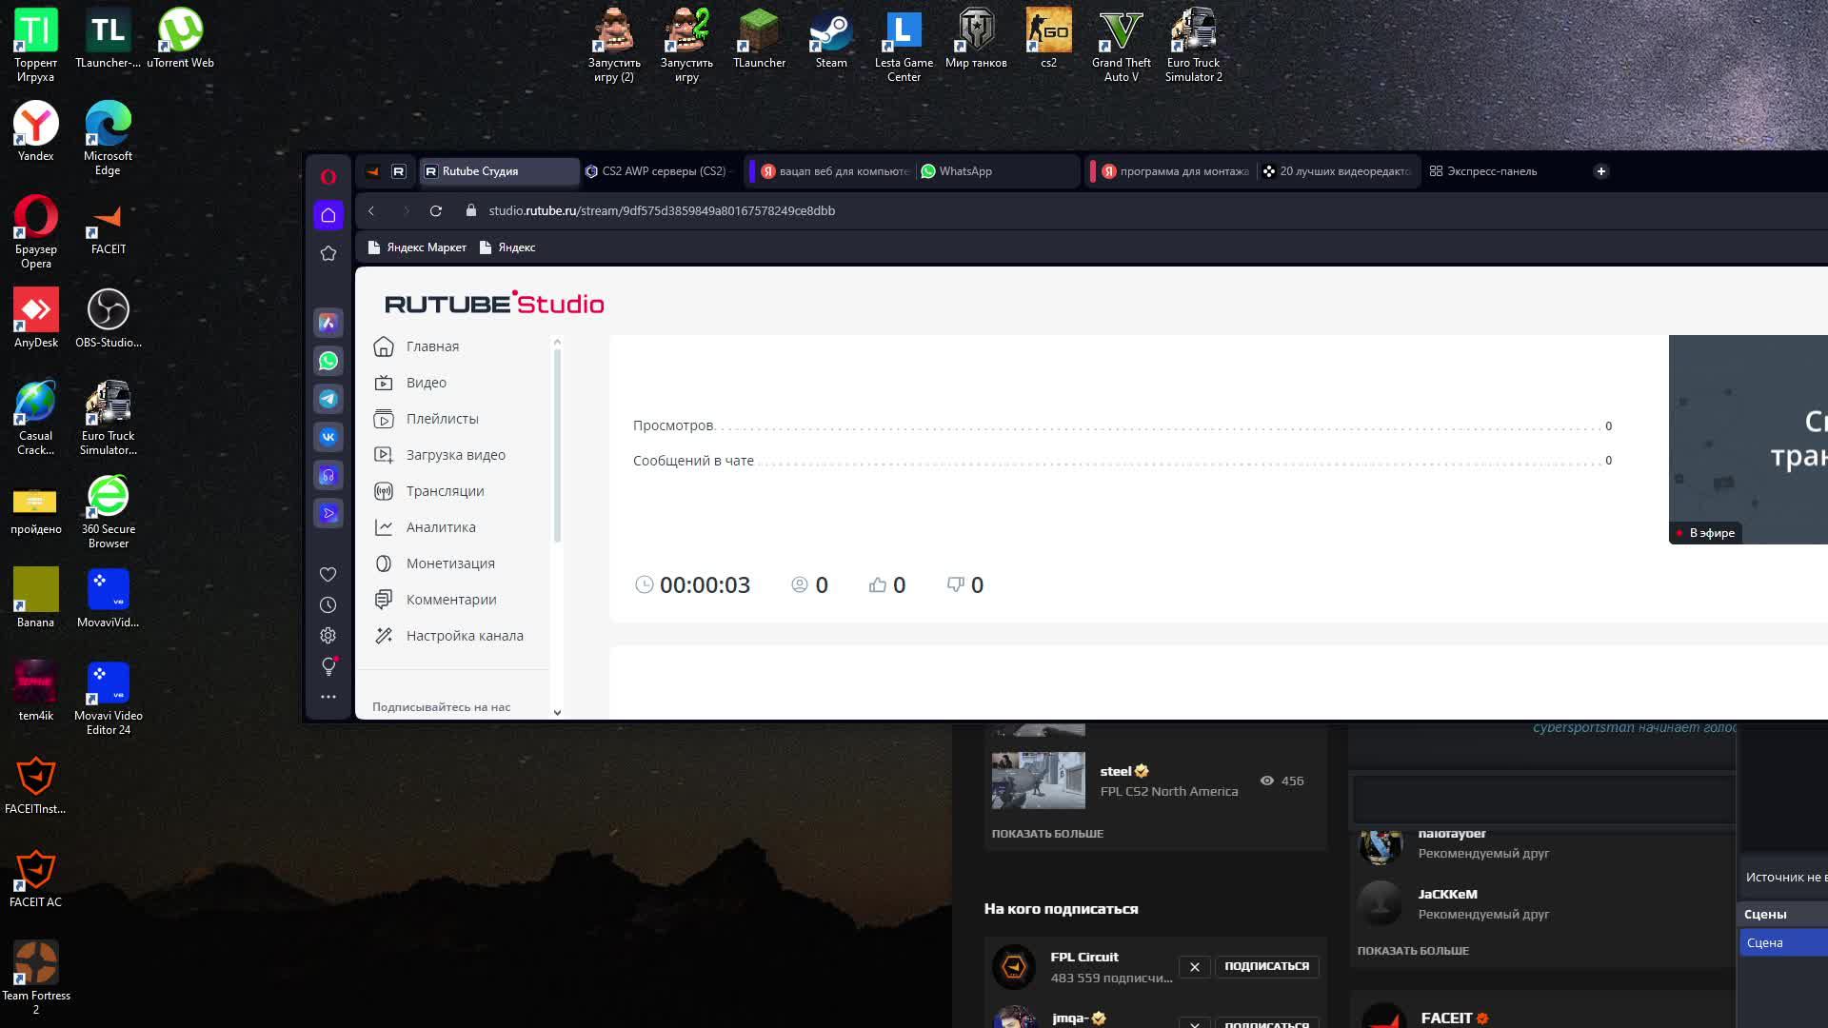This screenshot has width=1828, height=1028.
Task: Select the cs2 desktop shortcut
Action: [x=1048, y=40]
